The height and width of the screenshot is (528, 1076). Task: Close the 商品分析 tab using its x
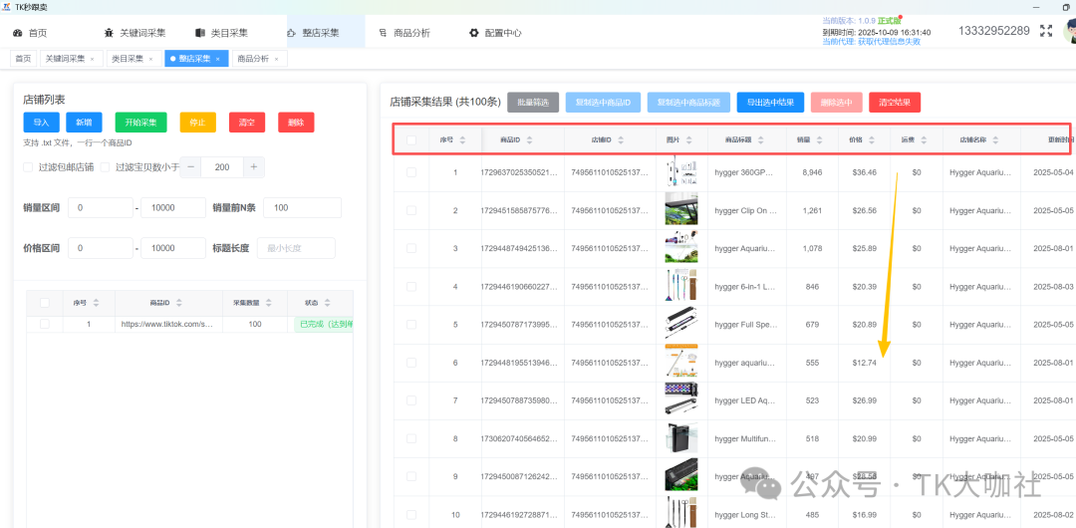pos(276,59)
